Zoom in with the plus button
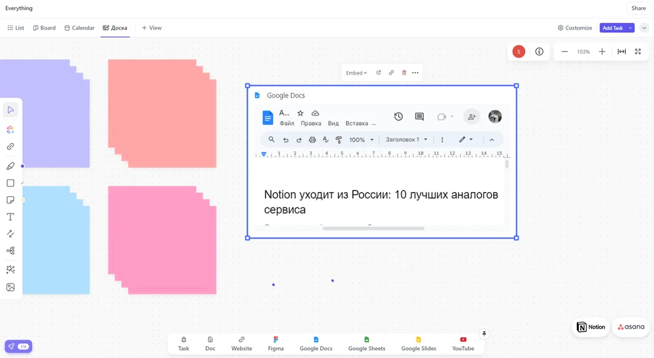 tap(602, 52)
